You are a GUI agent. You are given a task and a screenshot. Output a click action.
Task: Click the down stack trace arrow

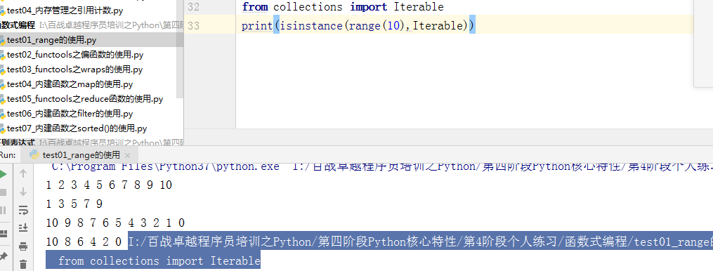(23, 192)
